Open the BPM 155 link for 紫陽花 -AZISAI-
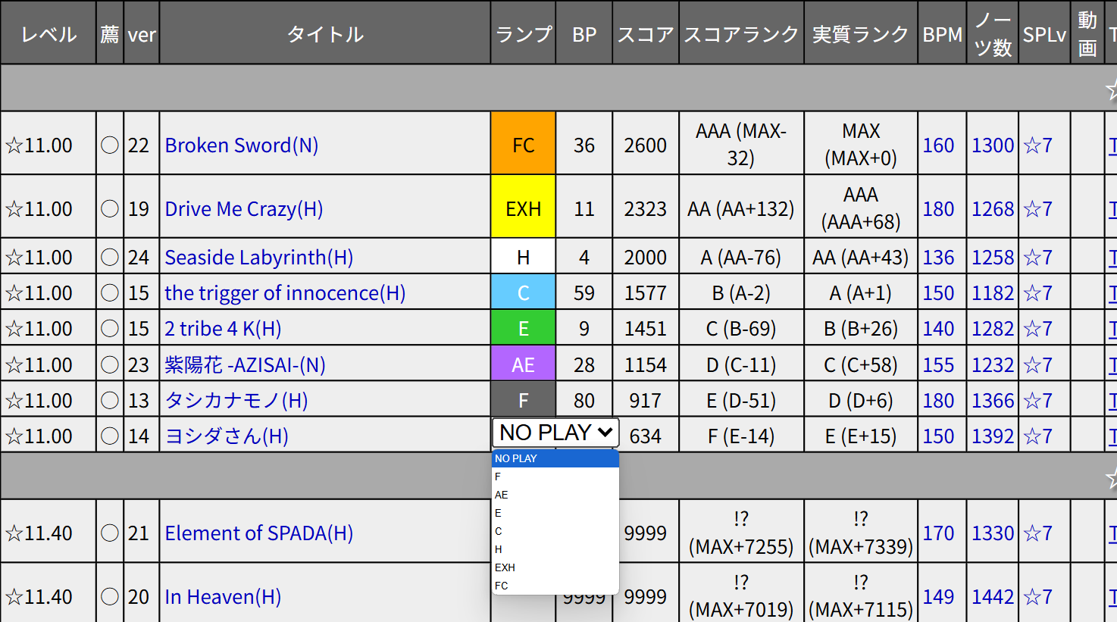The width and height of the screenshot is (1117, 622). point(938,364)
